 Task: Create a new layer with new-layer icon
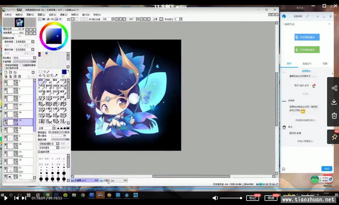coord(6,72)
